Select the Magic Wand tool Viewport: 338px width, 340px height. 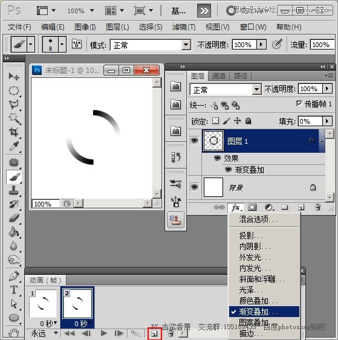[14, 118]
